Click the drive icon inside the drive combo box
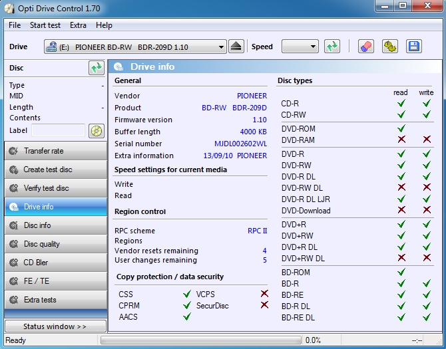The image size is (446, 349). coord(51,47)
